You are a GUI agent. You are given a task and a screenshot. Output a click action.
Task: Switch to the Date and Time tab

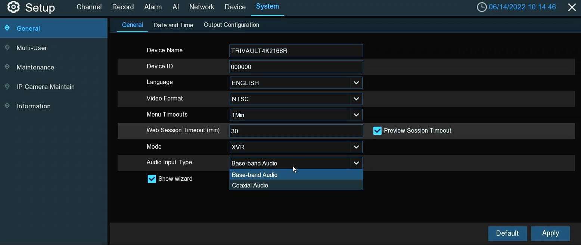point(173,25)
